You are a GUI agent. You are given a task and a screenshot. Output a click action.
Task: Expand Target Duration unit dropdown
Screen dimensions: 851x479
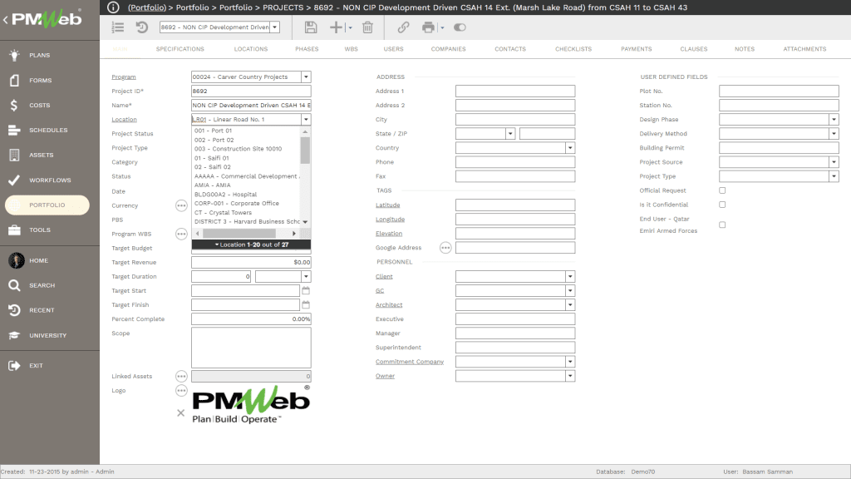(306, 276)
